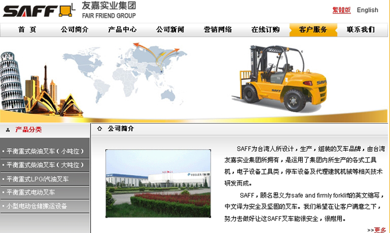The width and height of the screenshot is (390, 233).
Task: Click the text safe and firmly forklift
Action: point(320,195)
